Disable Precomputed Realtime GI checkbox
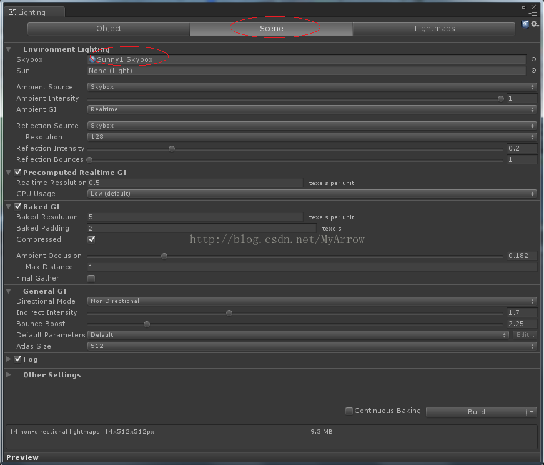 (x=18, y=172)
